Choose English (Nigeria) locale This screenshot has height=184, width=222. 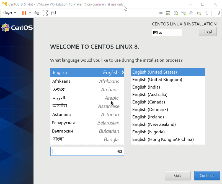[x=168, y=132]
